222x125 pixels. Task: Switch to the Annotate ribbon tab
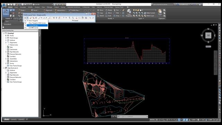tap(23, 7)
